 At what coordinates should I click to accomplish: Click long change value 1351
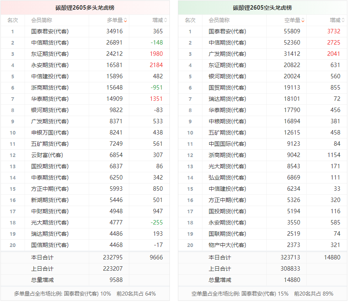tap(156, 99)
